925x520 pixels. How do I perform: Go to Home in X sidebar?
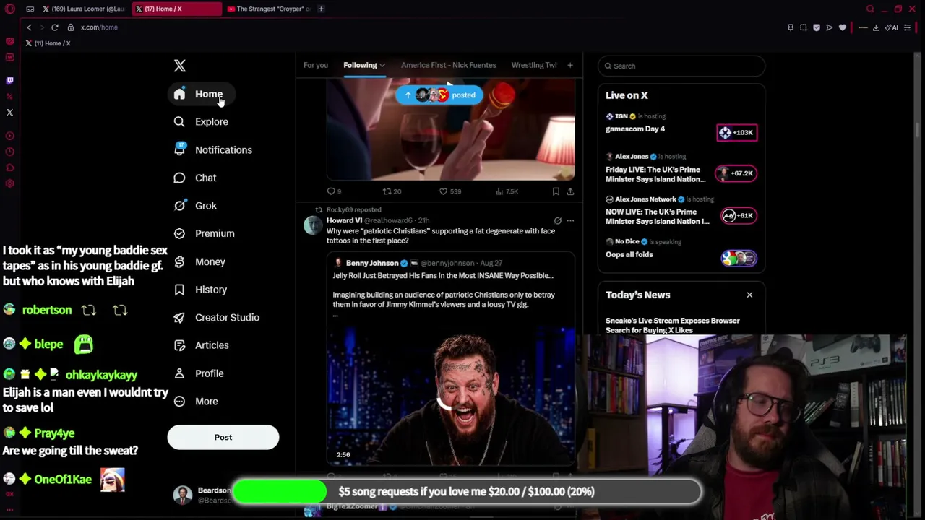coord(208,94)
